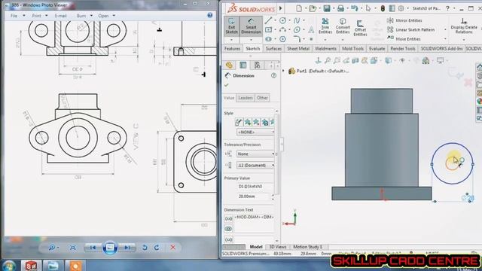The width and height of the screenshot is (482, 271).
Task: Click Convert Entities tool
Action: point(343,26)
